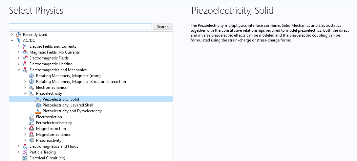Collapse the Piezoelectricity group

tap(25, 93)
